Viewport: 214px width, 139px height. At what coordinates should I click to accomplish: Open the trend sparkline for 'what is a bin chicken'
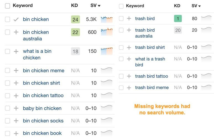[x=107, y=51]
